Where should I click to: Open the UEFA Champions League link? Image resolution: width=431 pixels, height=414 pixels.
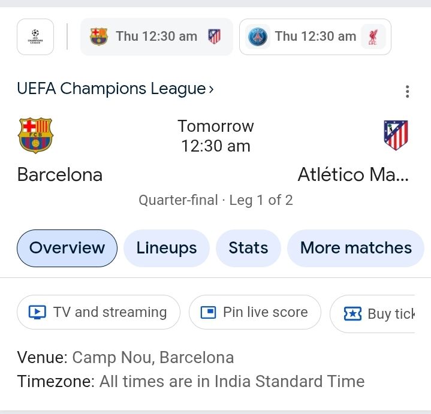[111, 89]
